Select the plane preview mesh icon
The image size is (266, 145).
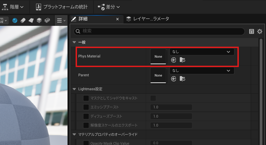click(x=31, y=20)
